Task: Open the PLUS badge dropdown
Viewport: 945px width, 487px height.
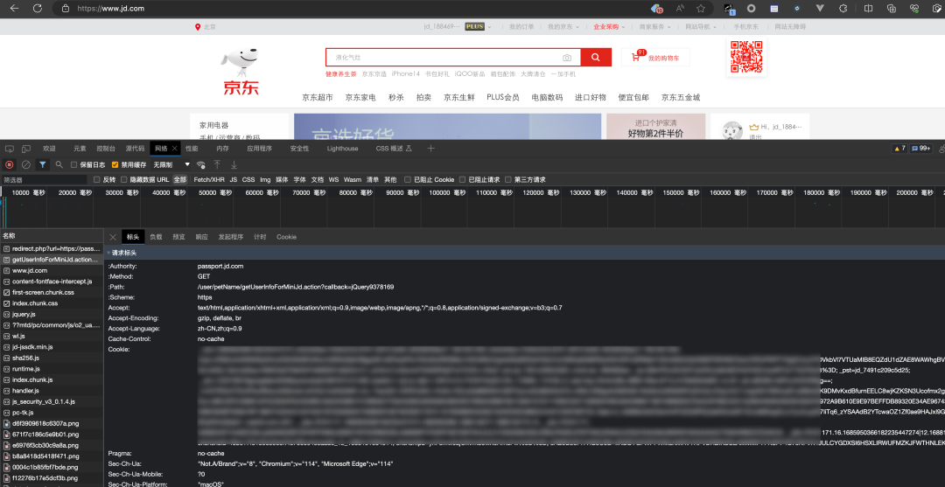Action: (478, 27)
